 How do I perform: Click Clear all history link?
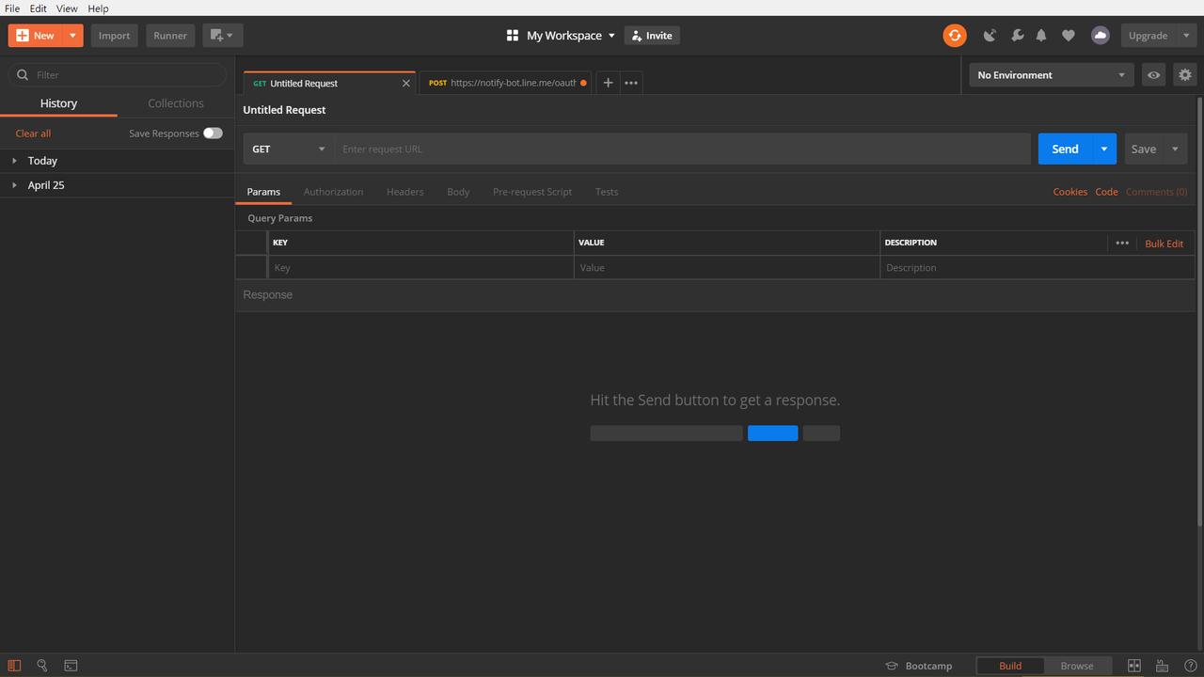point(33,134)
